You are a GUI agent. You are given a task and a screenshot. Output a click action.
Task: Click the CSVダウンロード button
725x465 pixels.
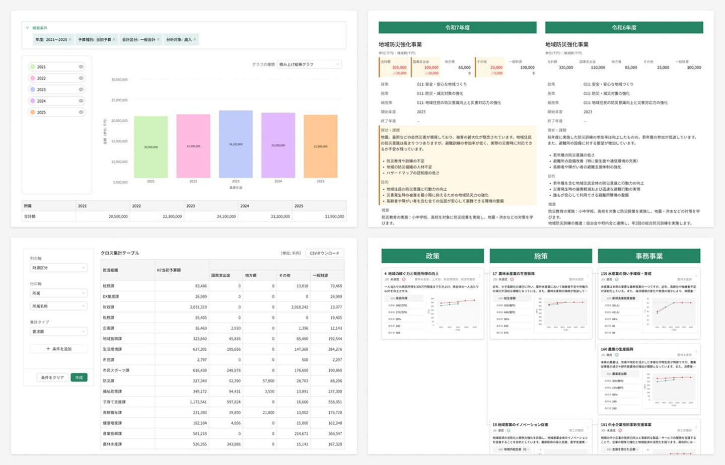[x=325, y=253]
